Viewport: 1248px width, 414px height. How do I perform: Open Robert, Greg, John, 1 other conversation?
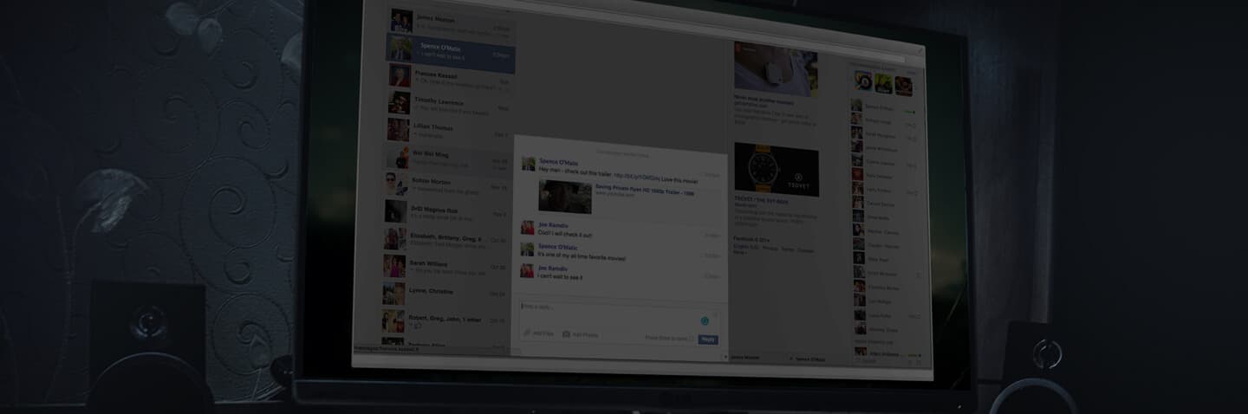pos(445,321)
